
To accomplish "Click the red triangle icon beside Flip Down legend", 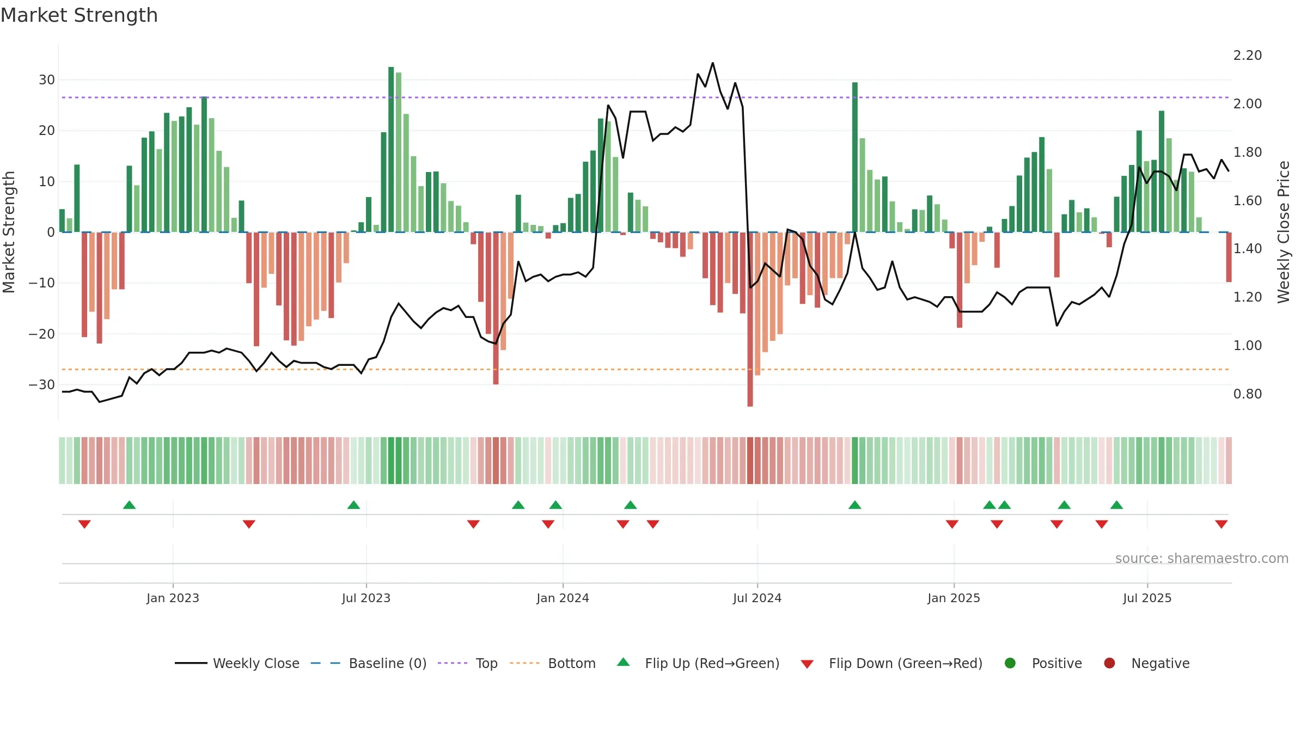I will [807, 664].
